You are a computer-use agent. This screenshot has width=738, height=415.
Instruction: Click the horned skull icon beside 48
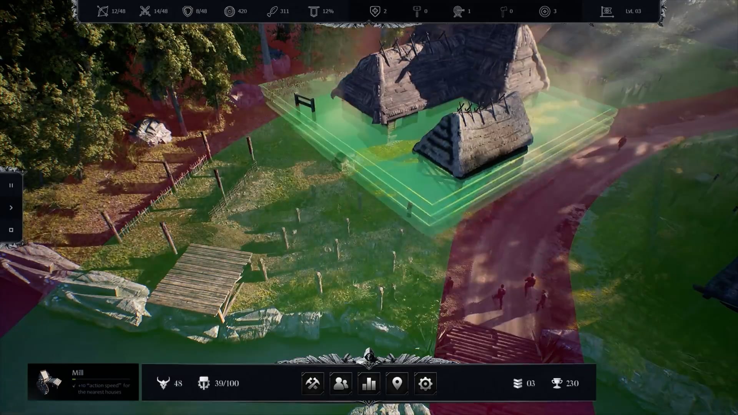163,383
